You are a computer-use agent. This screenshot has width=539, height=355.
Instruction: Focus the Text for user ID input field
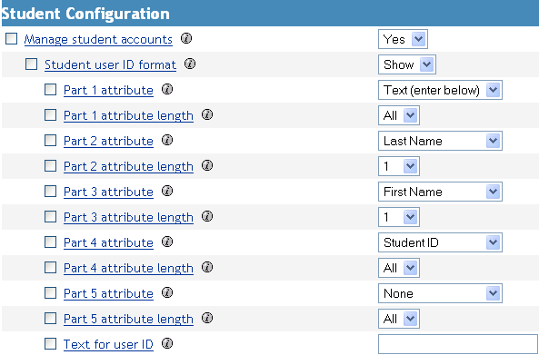tap(459, 344)
